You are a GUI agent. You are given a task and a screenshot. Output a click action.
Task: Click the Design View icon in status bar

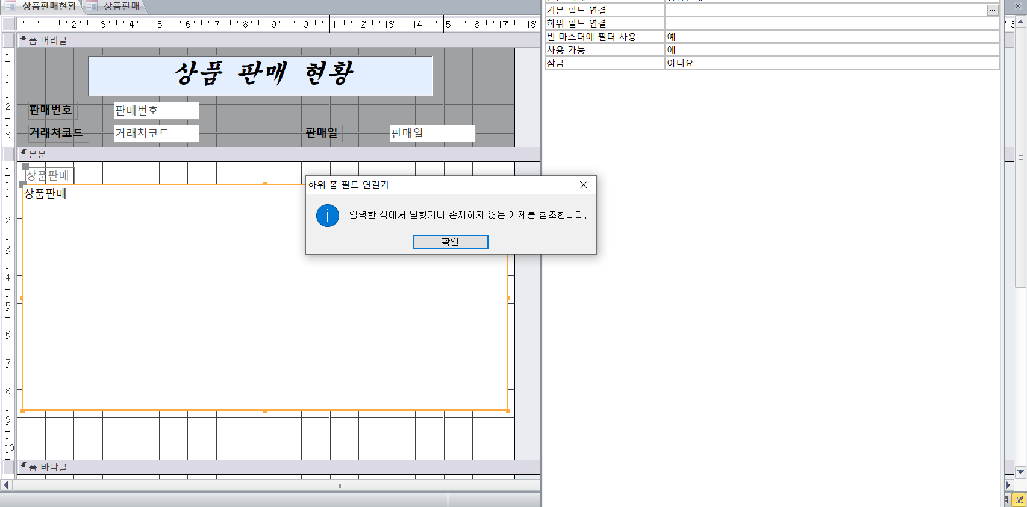(1019, 500)
